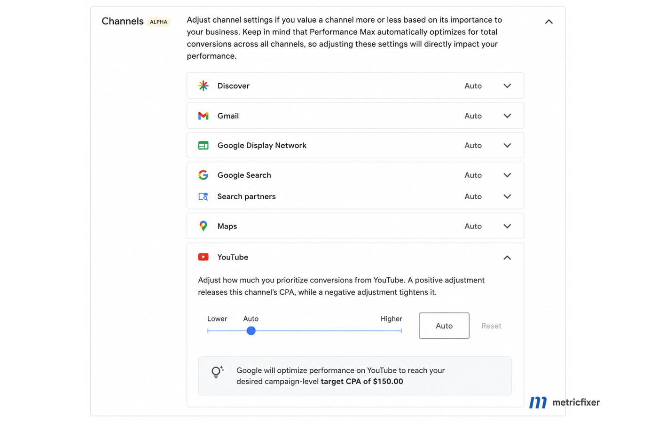Click the Reset button
This screenshot has height=423, width=658.
coord(491,326)
